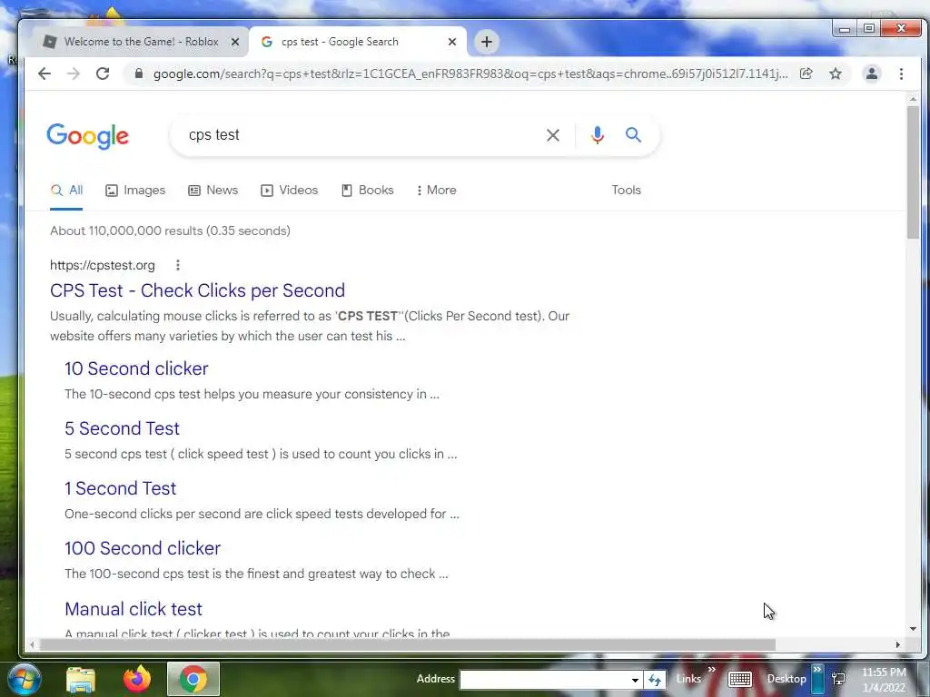Click the vertical scrollbar thumb
Screen dimensions: 930x697
pyautogui.click(x=913, y=172)
